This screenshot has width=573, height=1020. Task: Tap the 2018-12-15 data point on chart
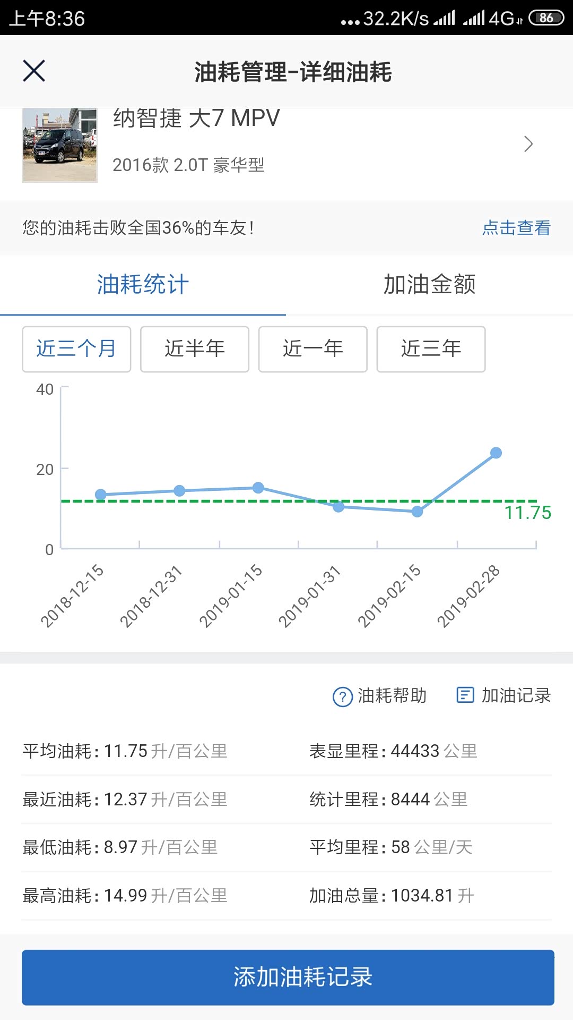(x=101, y=495)
